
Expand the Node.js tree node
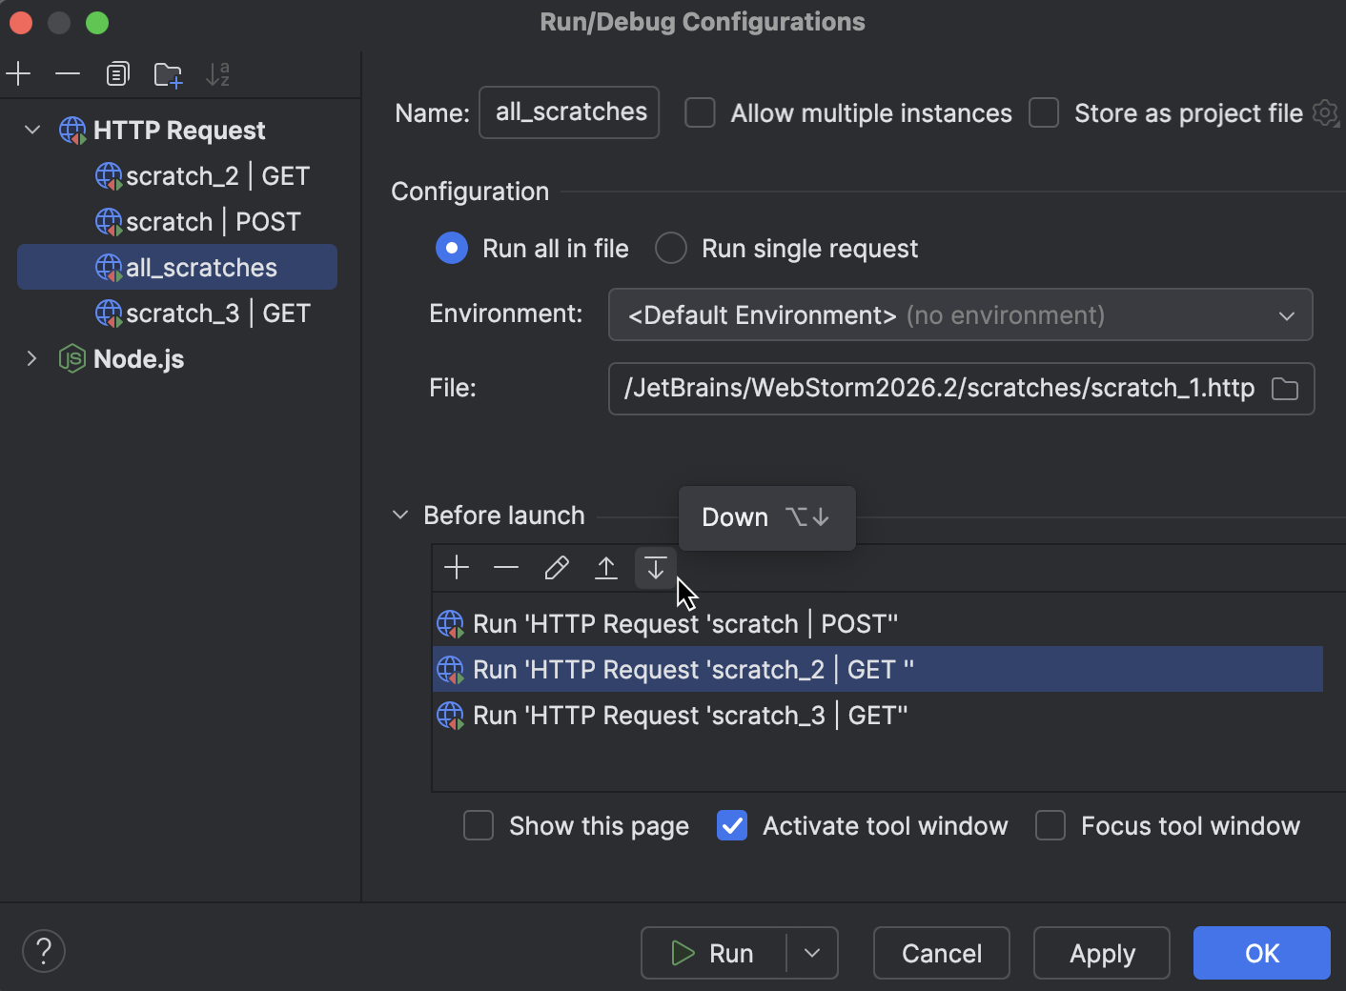32,358
